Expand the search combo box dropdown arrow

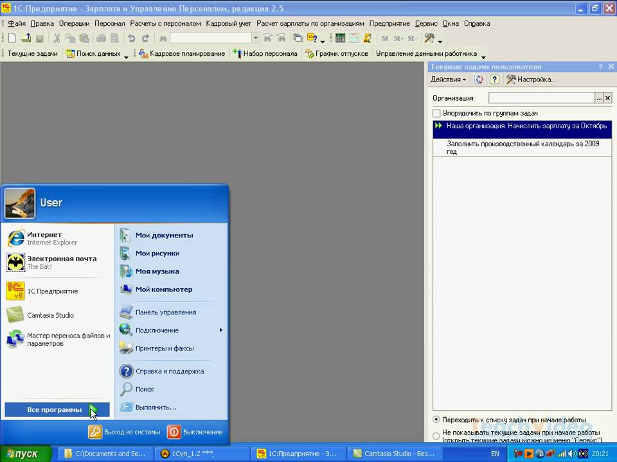pyautogui.click(x=256, y=38)
